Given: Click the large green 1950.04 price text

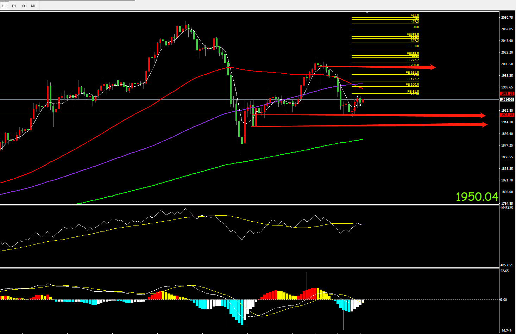Looking at the screenshot, I should (477, 197).
